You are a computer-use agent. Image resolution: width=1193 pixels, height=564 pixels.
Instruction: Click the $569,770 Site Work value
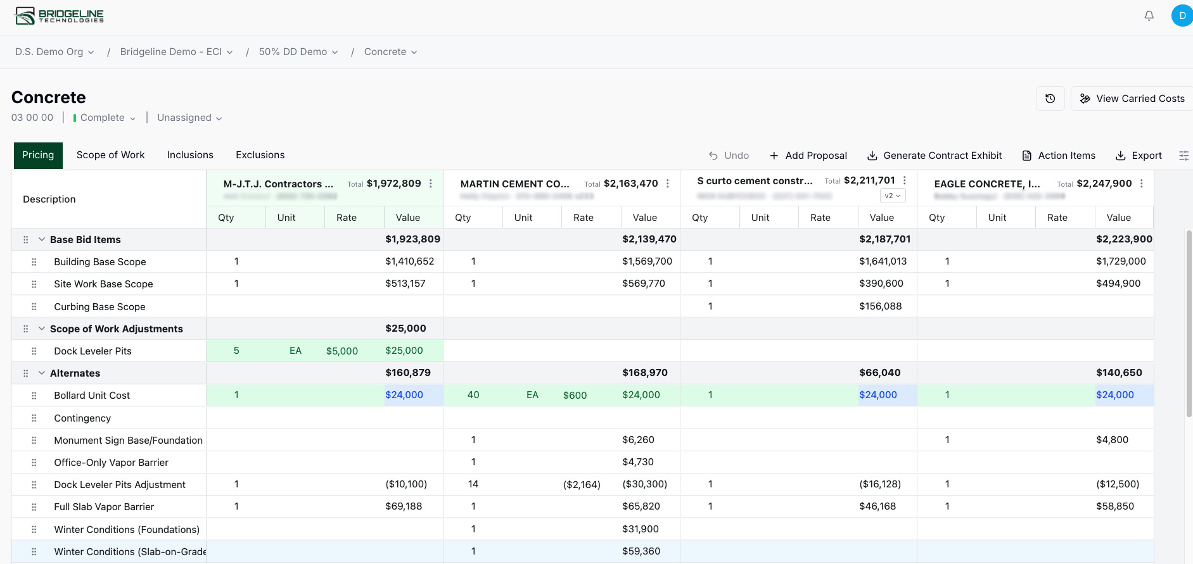[x=644, y=284]
